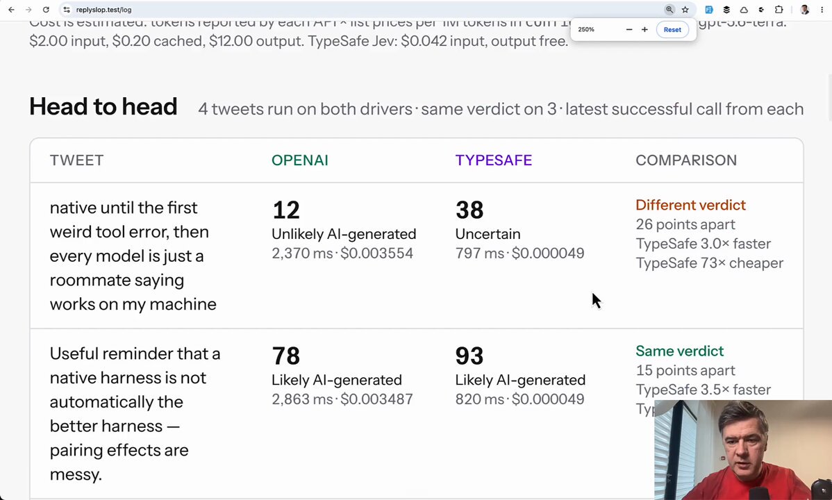
Task: Click the 15 points apart text
Action: pos(685,371)
